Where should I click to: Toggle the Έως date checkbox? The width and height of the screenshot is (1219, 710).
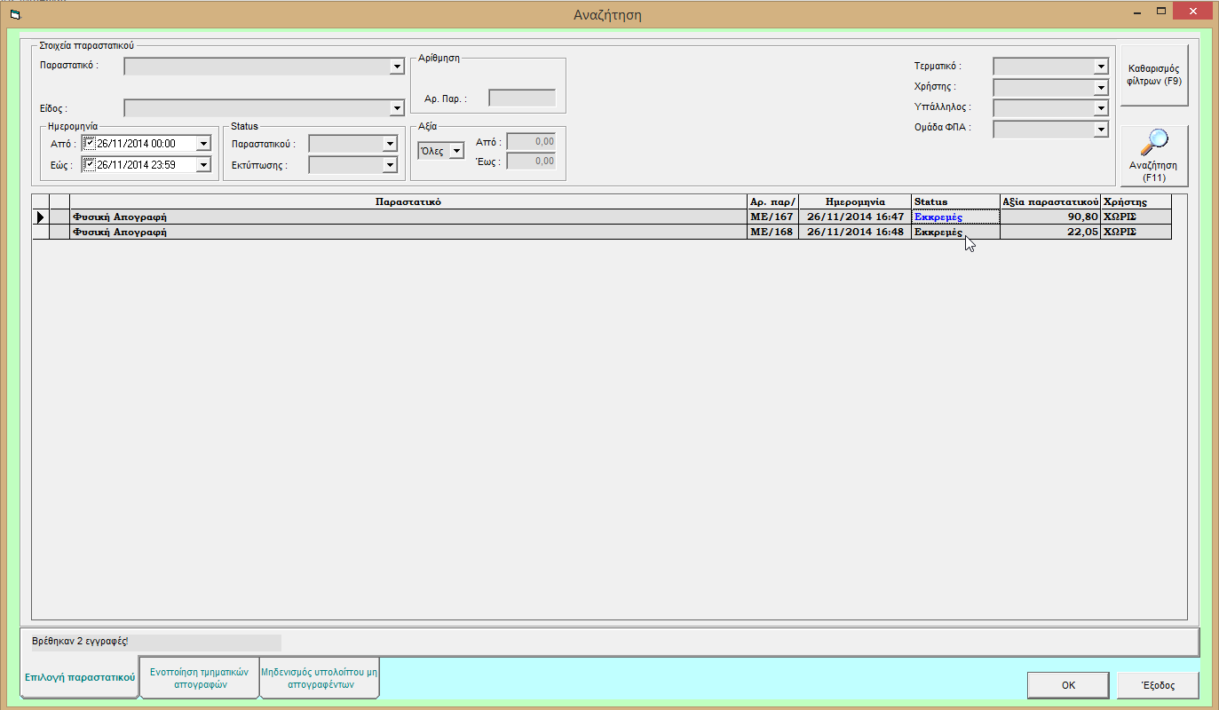pyautogui.click(x=89, y=164)
